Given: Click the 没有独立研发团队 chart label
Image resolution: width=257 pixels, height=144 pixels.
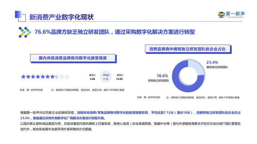Looking at the screenshot, I should (x=159, y=80).
